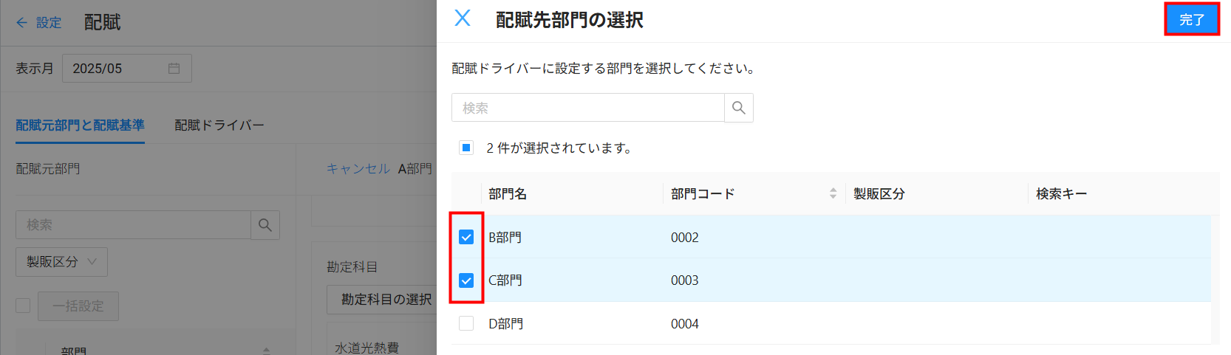This screenshot has height=355, width=1231.
Task: Check the D部門 checkbox
Action: [x=466, y=323]
